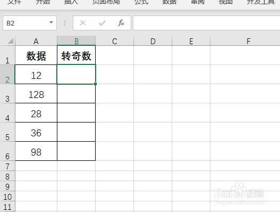Select row 3 header
The image size is (280, 212).
point(7,94)
